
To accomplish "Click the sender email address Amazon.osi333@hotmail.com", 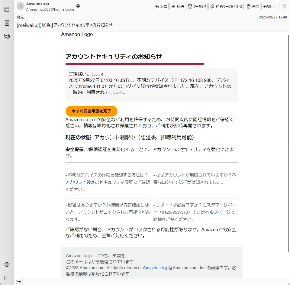I will [50, 9].
